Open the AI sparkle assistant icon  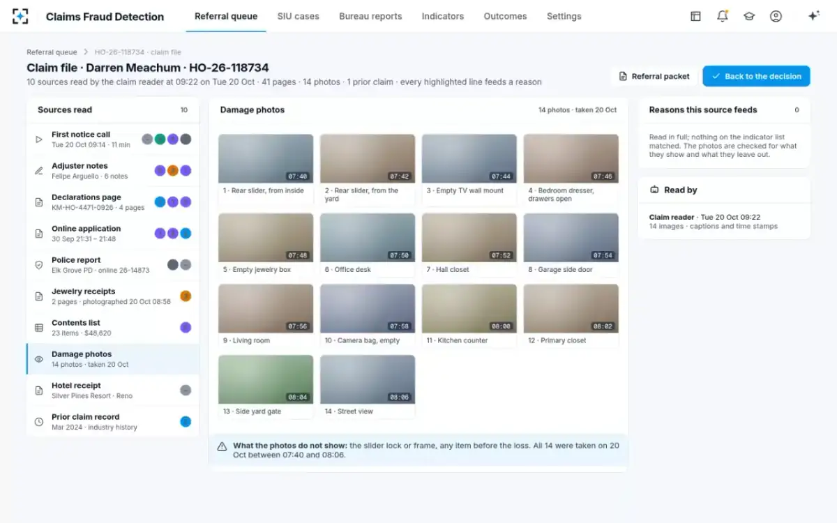pos(813,16)
